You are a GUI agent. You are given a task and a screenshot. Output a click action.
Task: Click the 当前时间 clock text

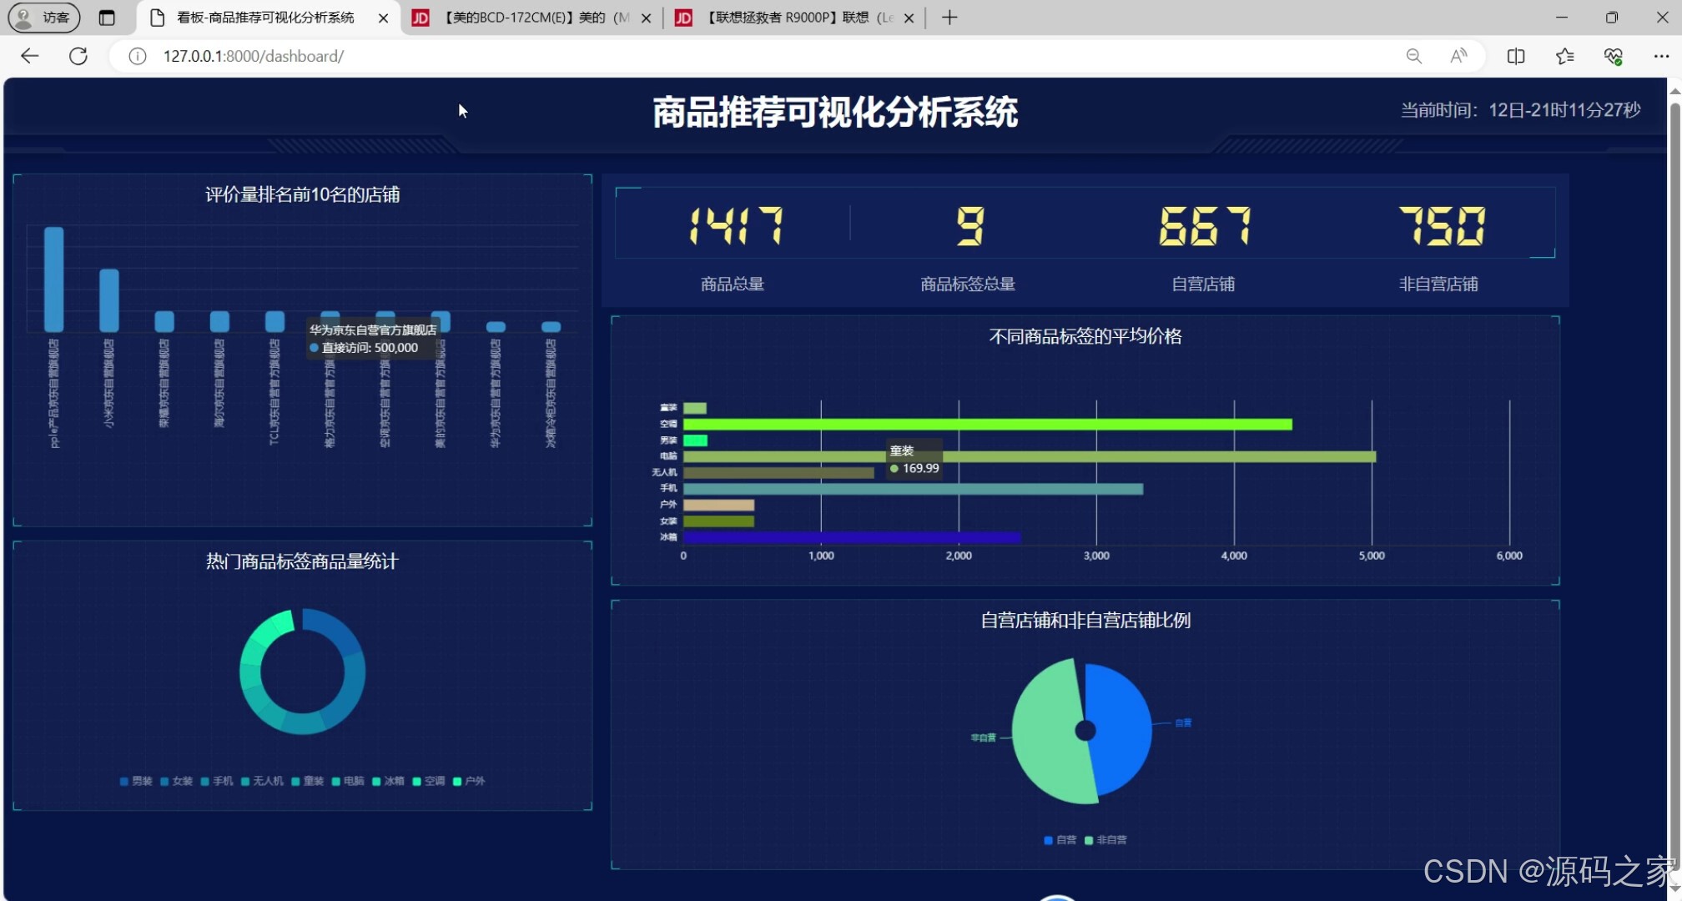pos(1520,110)
